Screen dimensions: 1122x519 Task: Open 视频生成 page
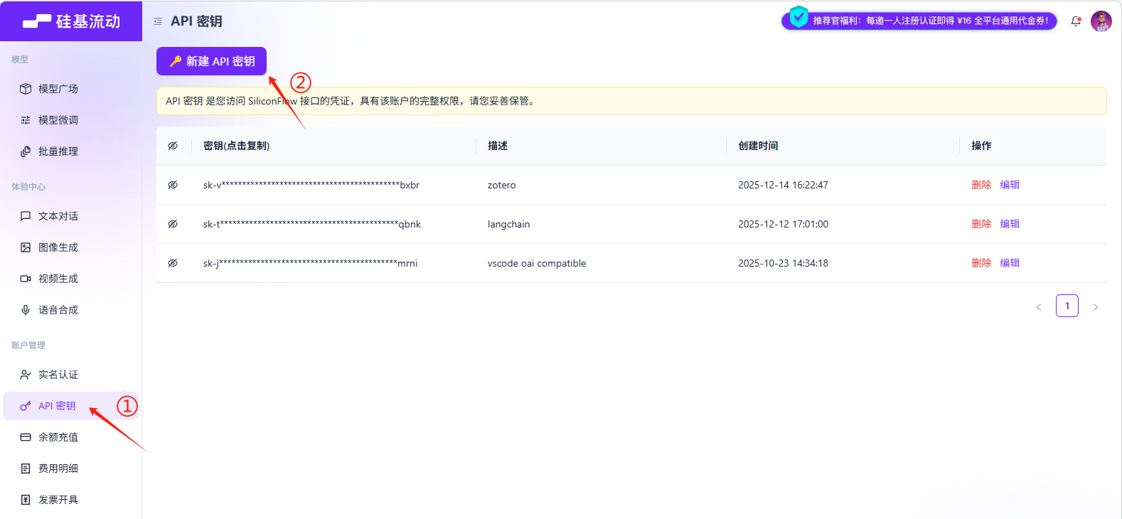[x=58, y=279]
